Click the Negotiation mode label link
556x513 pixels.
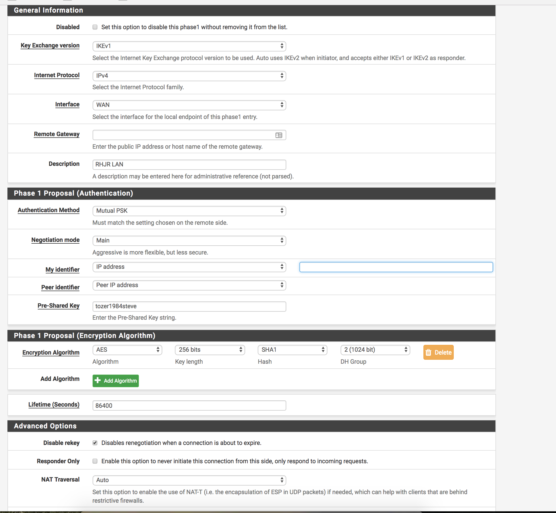(55, 240)
